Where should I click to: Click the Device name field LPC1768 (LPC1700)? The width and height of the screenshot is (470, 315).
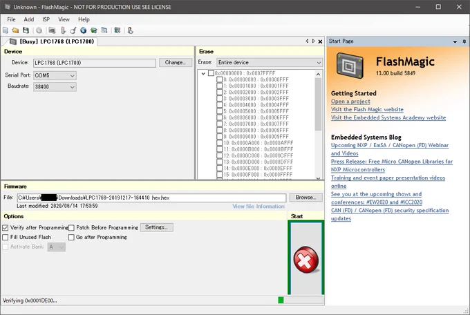(x=95, y=63)
